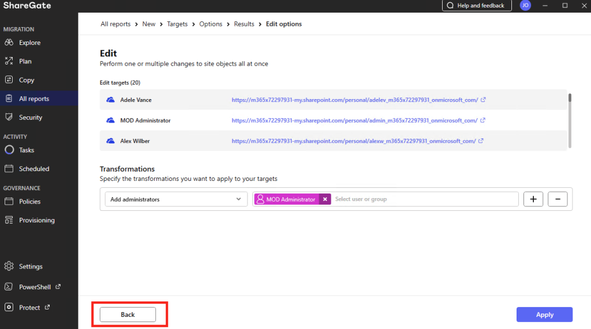The width and height of the screenshot is (591, 329).
Task: Add a transformation with plus button
Action: click(x=533, y=199)
